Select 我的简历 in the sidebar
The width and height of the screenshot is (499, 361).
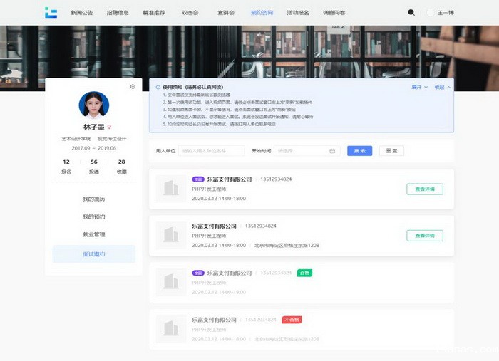click(93, 199)
